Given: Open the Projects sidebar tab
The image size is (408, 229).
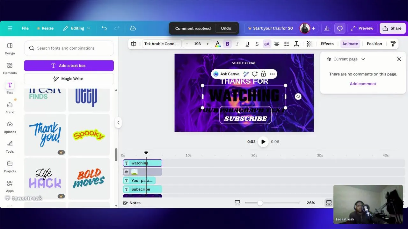Looking at the screenshot, I should click(10, 167).
